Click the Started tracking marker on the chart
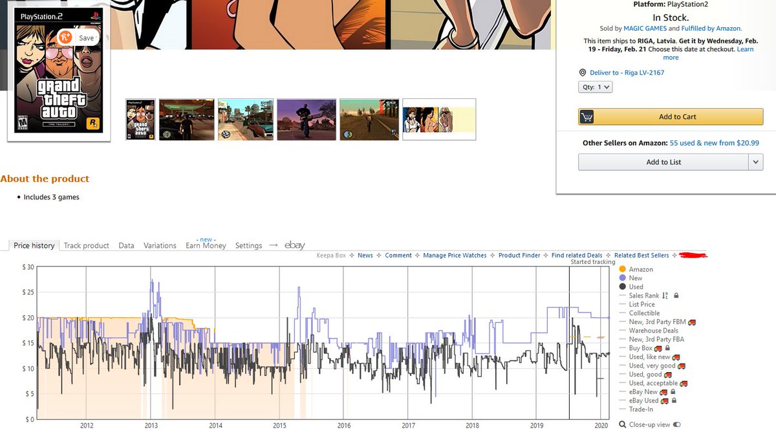 point(592,262)
